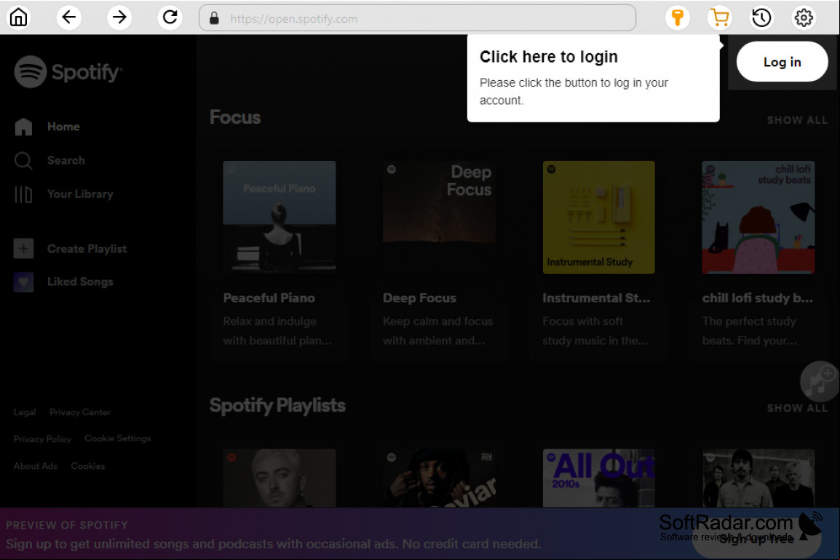Open the Privacy Policy link
This screenshot has width=840, height=560.
42,439
